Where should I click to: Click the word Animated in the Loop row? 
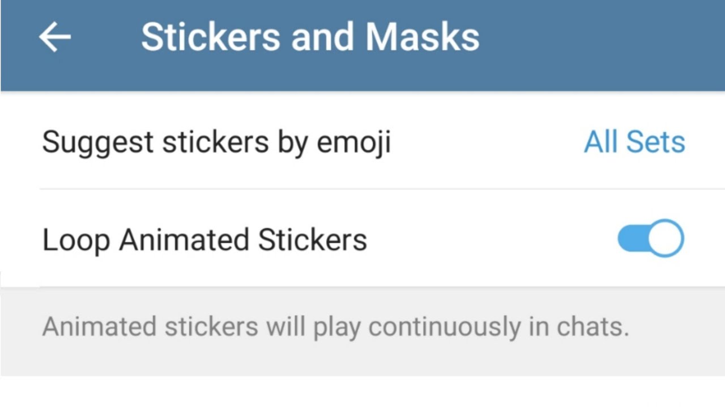pos(185,240)
